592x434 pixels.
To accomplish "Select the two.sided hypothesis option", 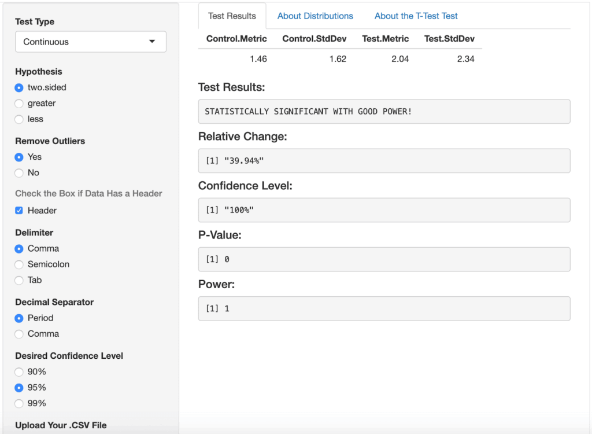I will point(19,88).
